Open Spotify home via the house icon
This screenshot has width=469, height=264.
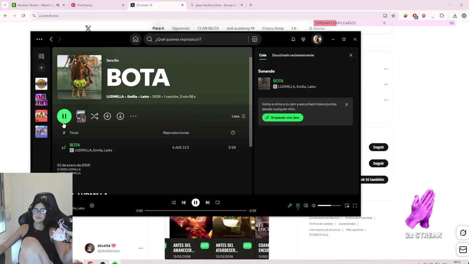coord(136,39)
